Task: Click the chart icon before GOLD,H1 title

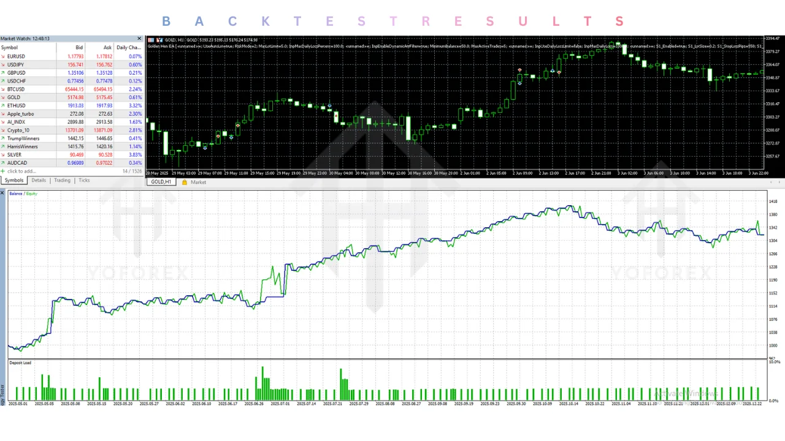Action: click(151, 40)
